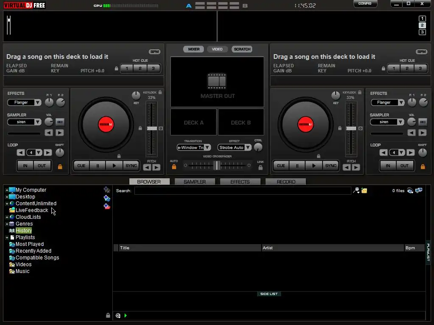
Task: Trigger hot cue 1 on left deck
Action: point(127,69)
